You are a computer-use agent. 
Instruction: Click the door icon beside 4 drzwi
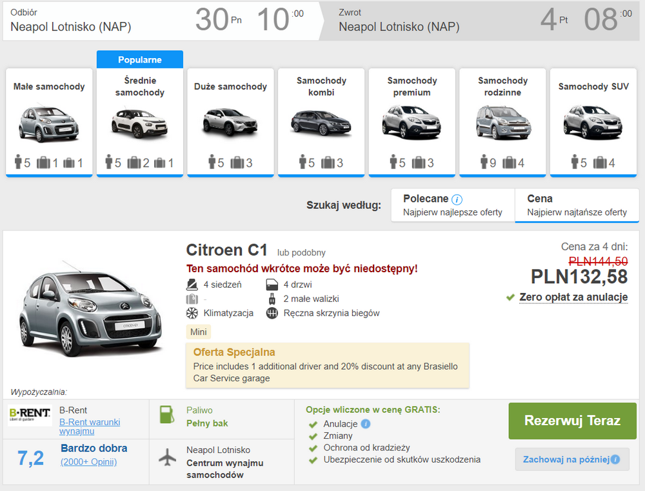[272, 285]
